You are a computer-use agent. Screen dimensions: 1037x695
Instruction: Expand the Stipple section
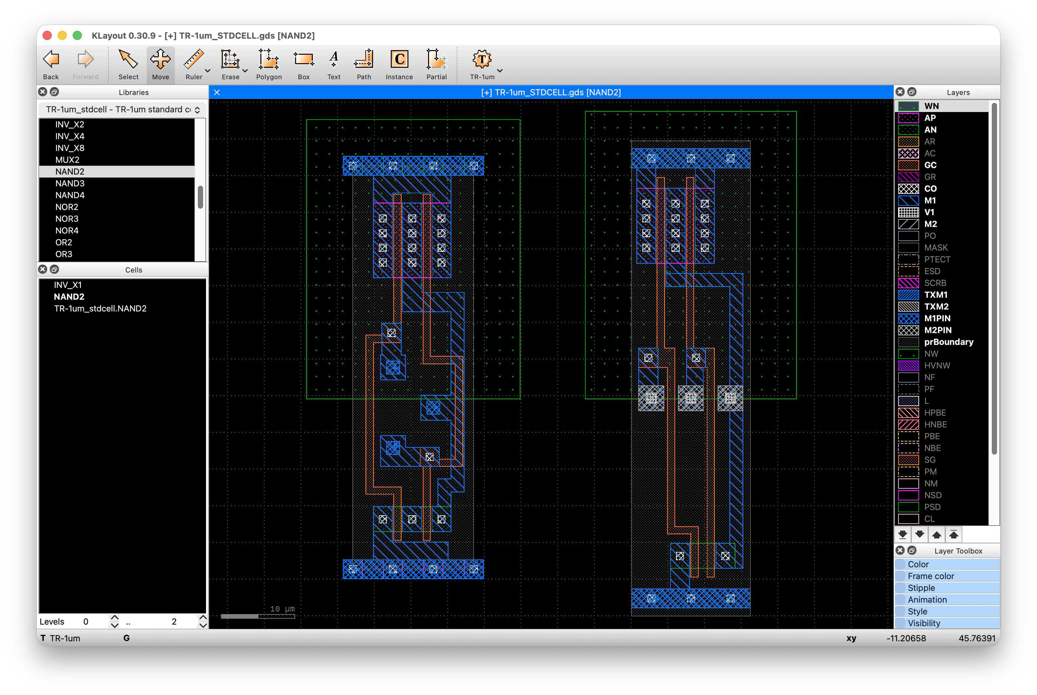[947, 588]
